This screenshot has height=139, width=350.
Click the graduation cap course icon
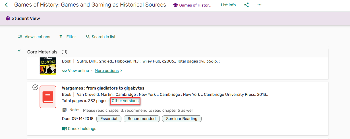point(175,5)
